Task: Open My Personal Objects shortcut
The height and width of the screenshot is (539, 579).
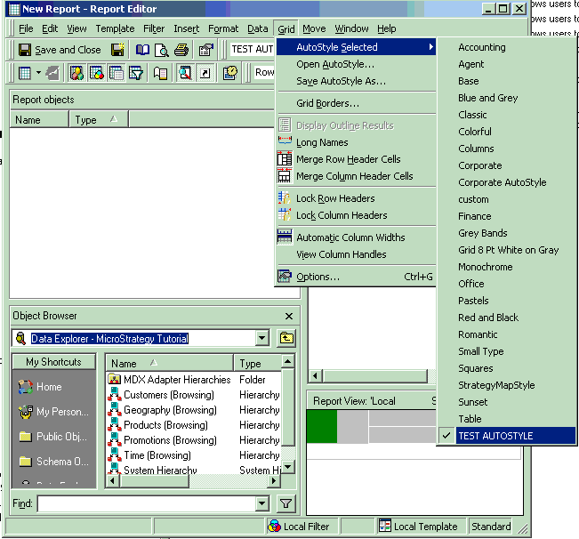Action: coord(53,412)
